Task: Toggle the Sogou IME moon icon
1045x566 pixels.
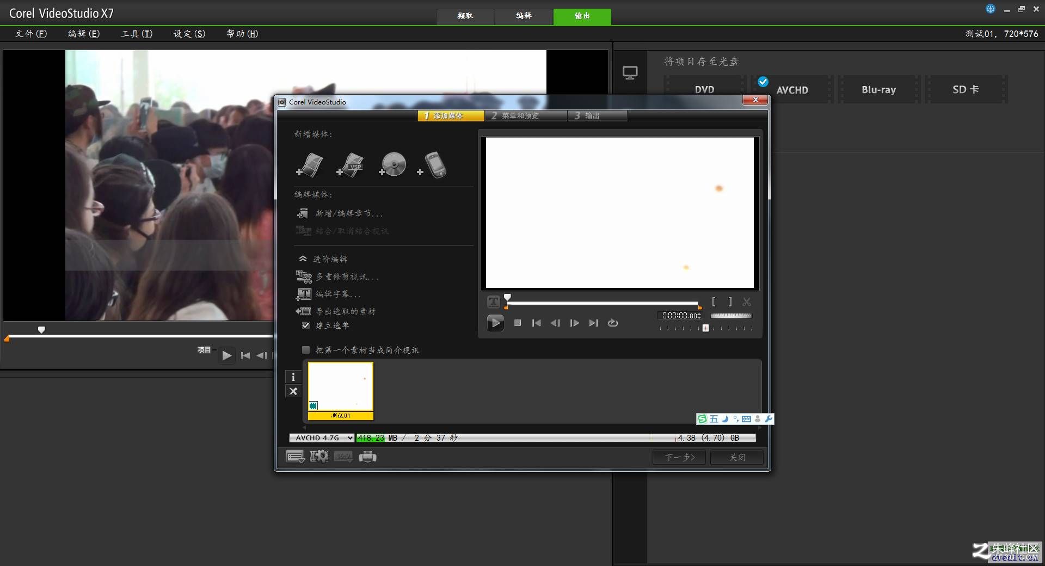Action: click(x=725, y=419)
